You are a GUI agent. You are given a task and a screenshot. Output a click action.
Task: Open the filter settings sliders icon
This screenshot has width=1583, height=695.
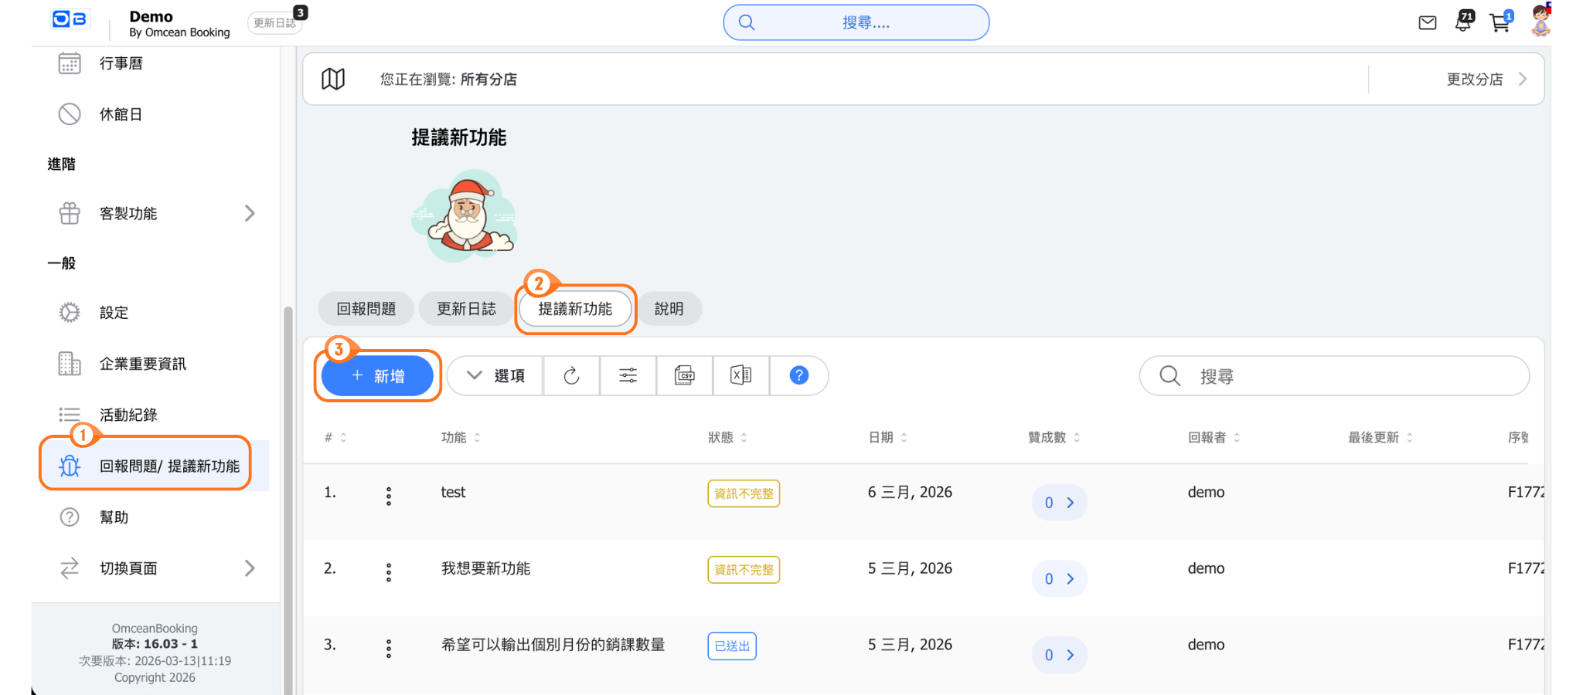(628, 376)
